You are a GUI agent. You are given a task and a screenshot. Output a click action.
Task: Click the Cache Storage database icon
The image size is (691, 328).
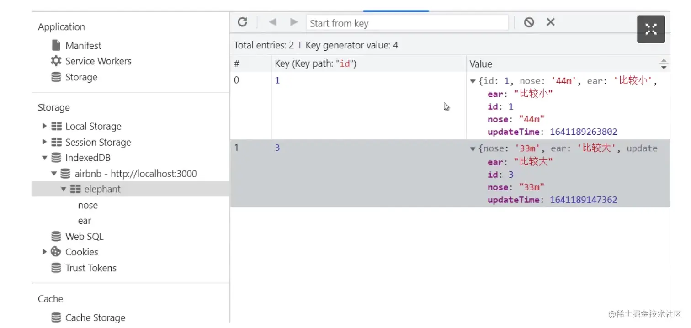(x=56, y=317)
